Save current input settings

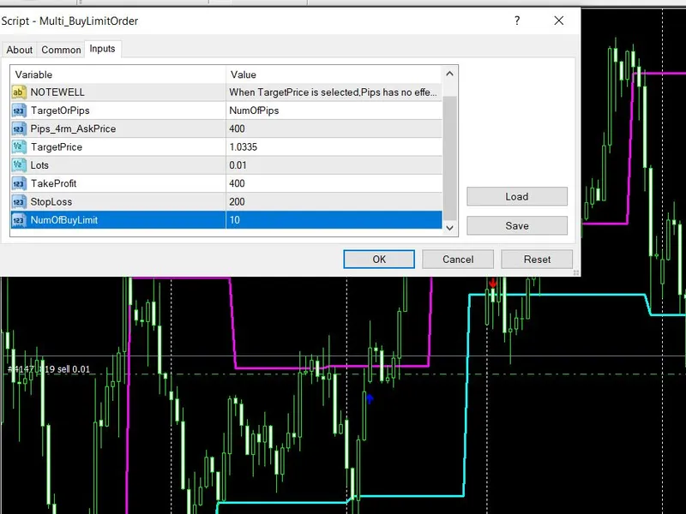coord(517,226)
